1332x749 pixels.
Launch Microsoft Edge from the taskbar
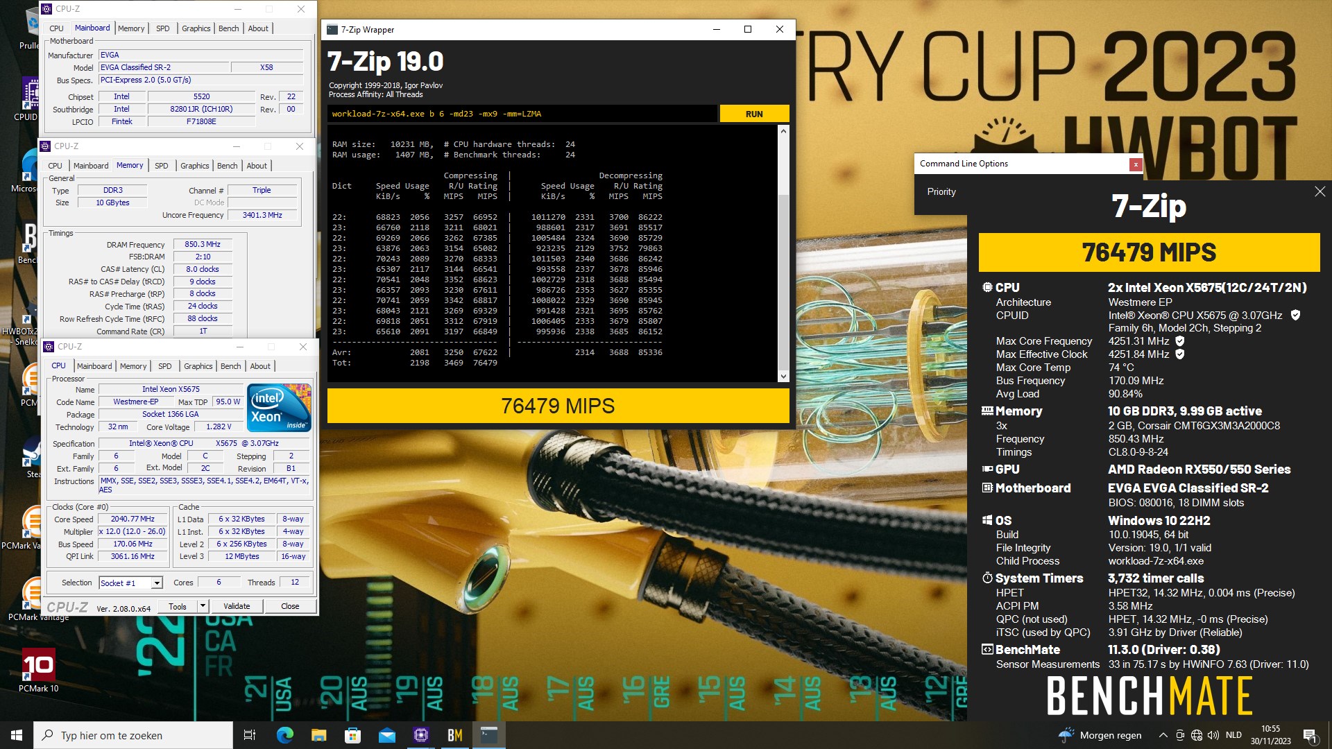[284, 735]
